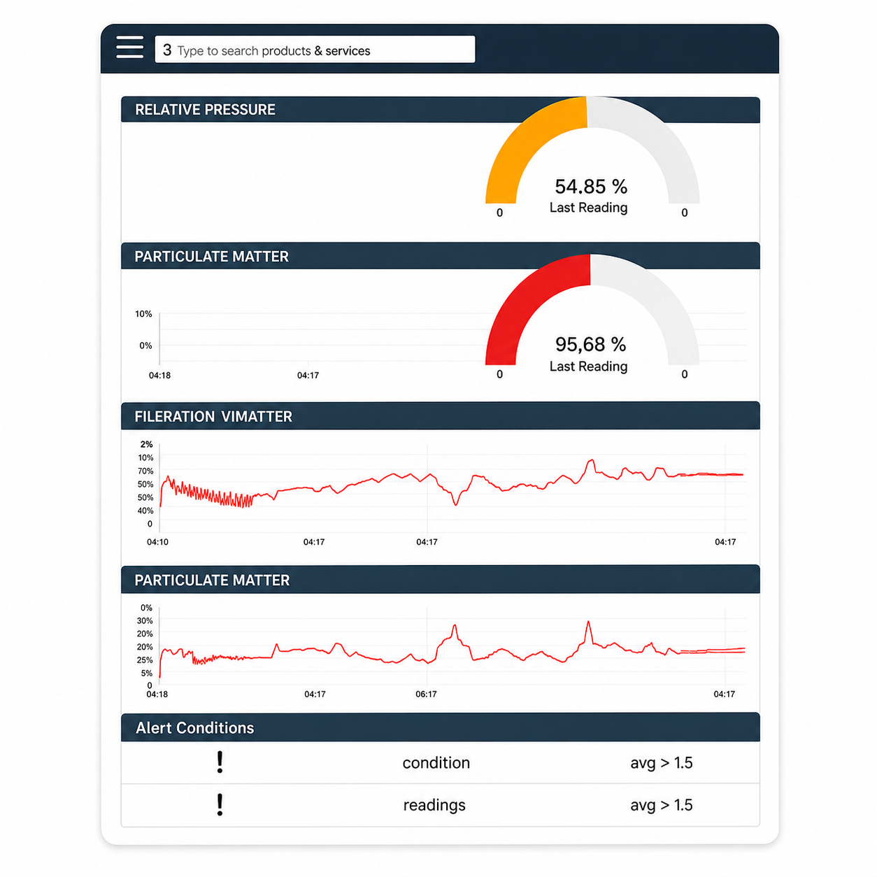This screenshot has width=877, height=877.
Task: Click the 'readings' alert row label
Action: click(x=434, y=806)
